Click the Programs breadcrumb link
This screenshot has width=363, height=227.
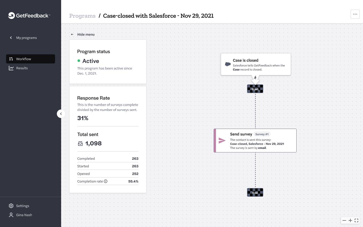click(x=82, y=16)
